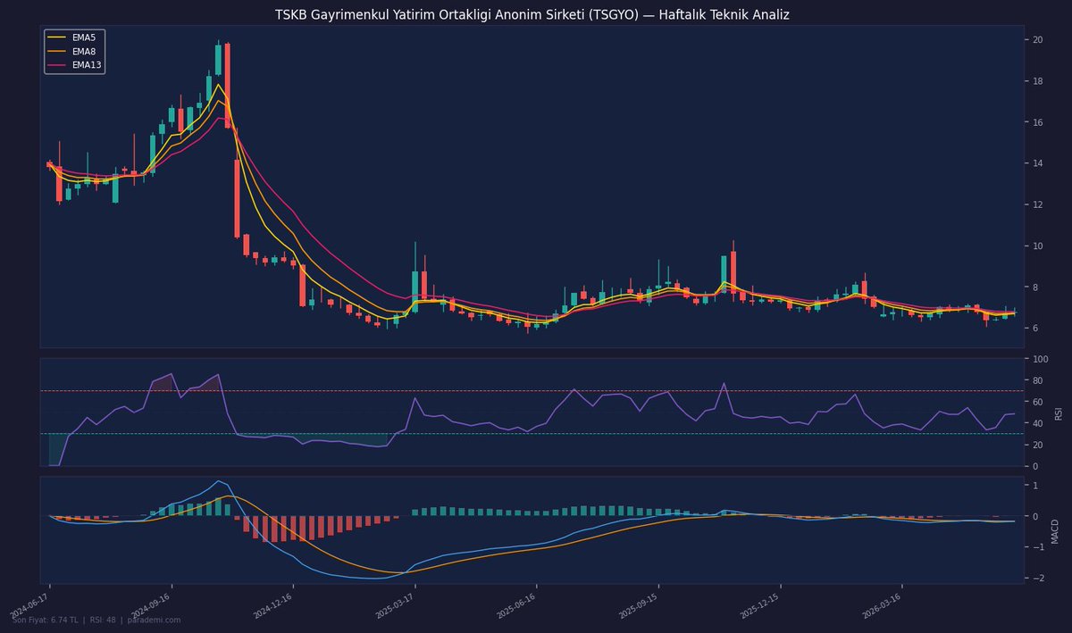Select the pink EMA13 legend line sample
1072x633 pixels.
tap(57, 64)
